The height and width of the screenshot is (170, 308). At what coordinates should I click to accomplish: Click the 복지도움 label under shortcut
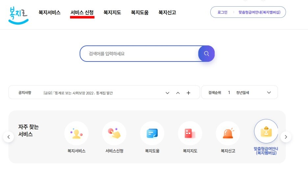point(152,151)
